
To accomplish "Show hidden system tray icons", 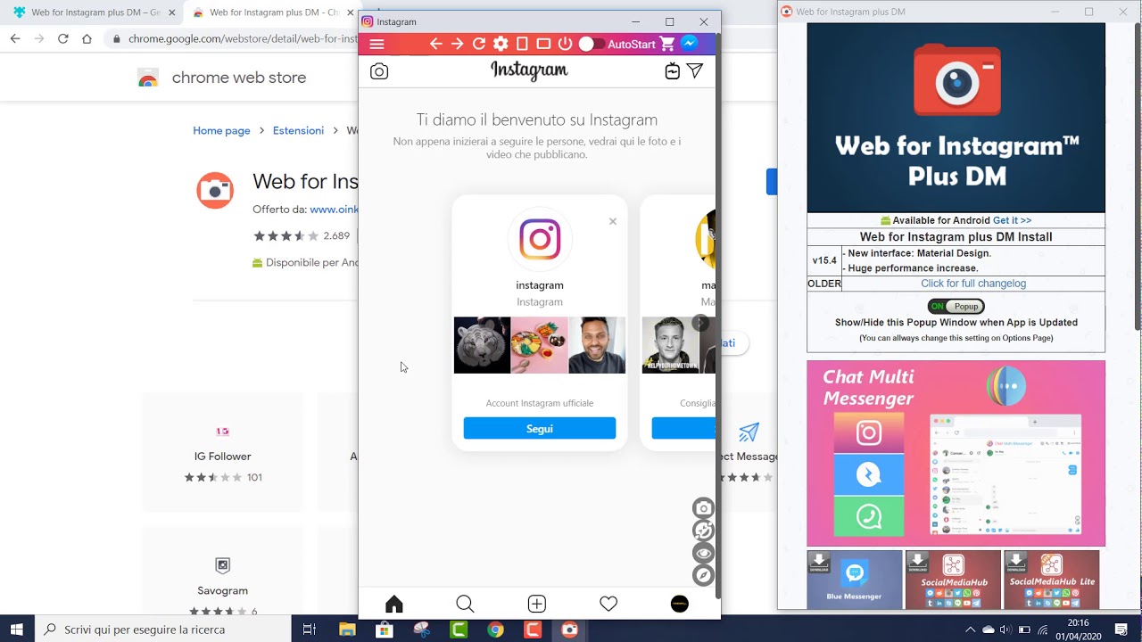I will pos(970,630).
